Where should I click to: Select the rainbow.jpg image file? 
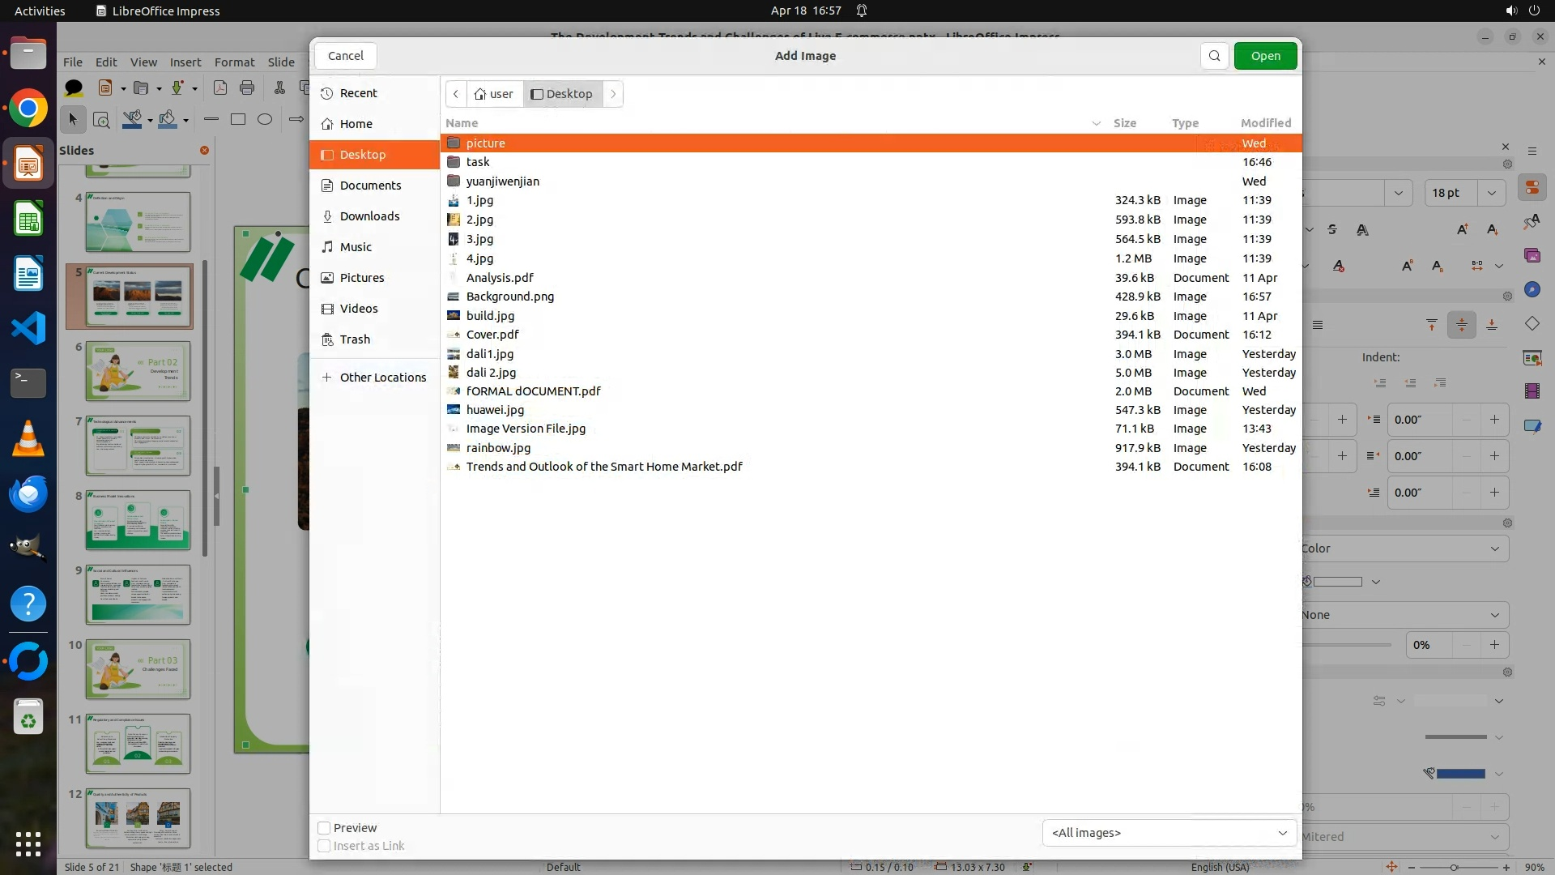(x=498, y=448)
